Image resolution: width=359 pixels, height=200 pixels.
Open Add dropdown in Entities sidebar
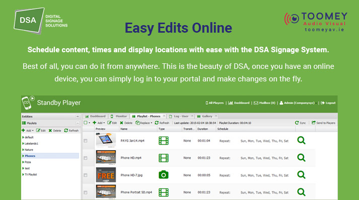28,131
